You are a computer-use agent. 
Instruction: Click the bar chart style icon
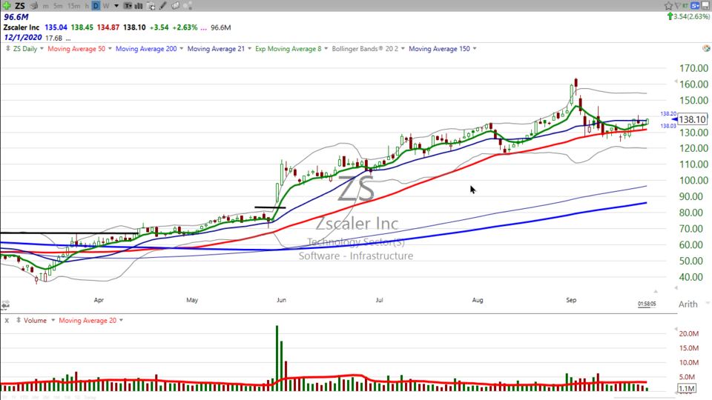click(139, 6)
